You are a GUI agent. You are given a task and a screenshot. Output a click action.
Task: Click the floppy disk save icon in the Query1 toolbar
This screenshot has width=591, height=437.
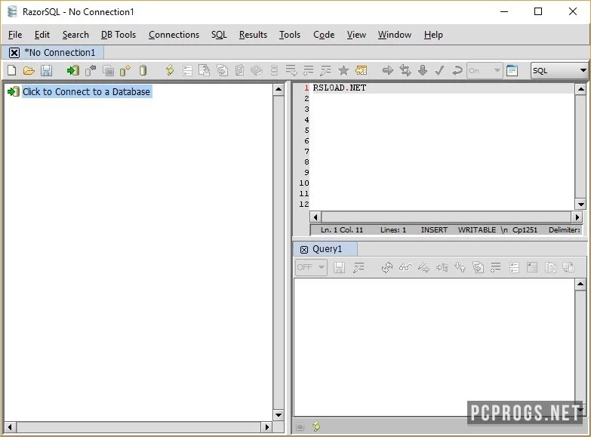tap(339, 267)
